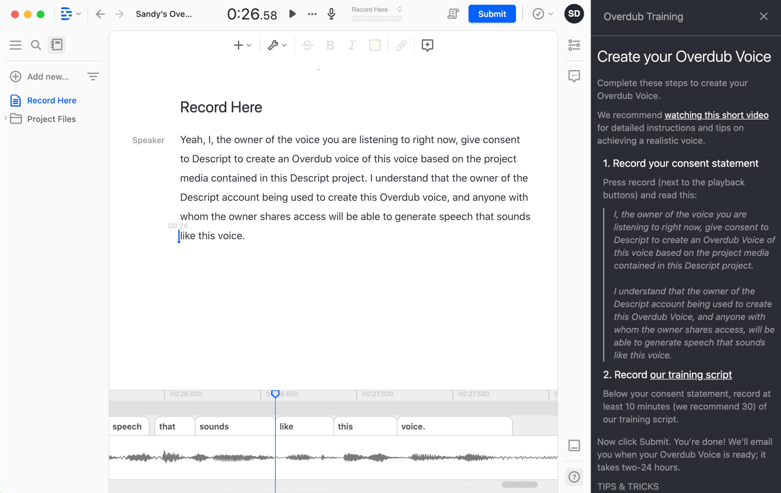The image size is (781, 493).
Task: Open the three-dots playback options
Action: (x=312, y=14)
